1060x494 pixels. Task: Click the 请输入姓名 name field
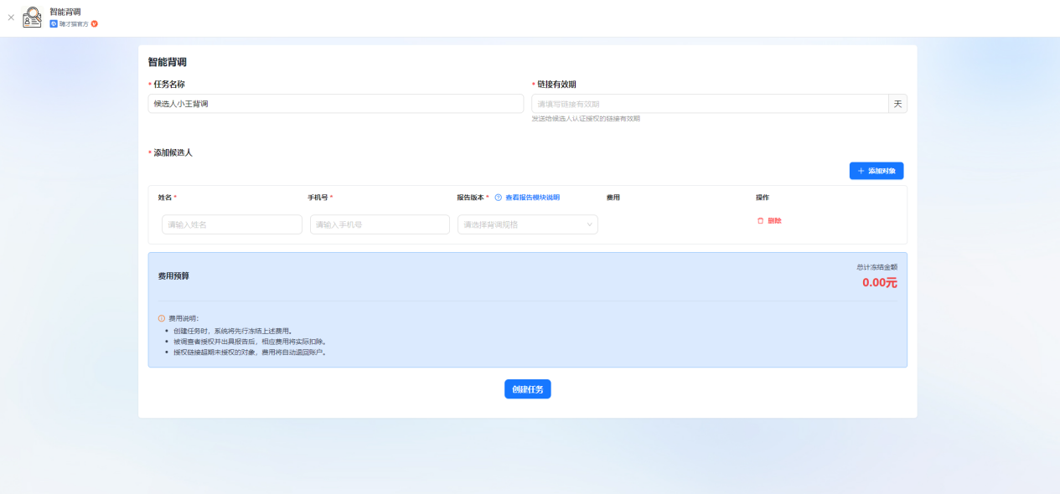[232, 224]
